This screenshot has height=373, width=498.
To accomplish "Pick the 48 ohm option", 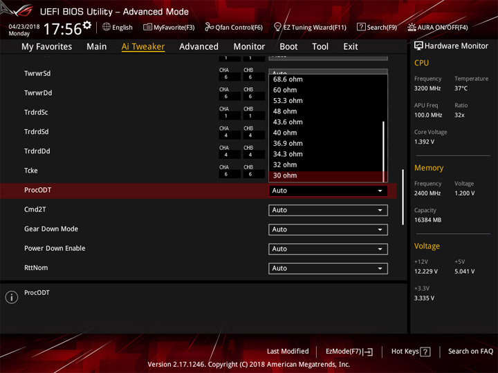I will click(326, 112).
